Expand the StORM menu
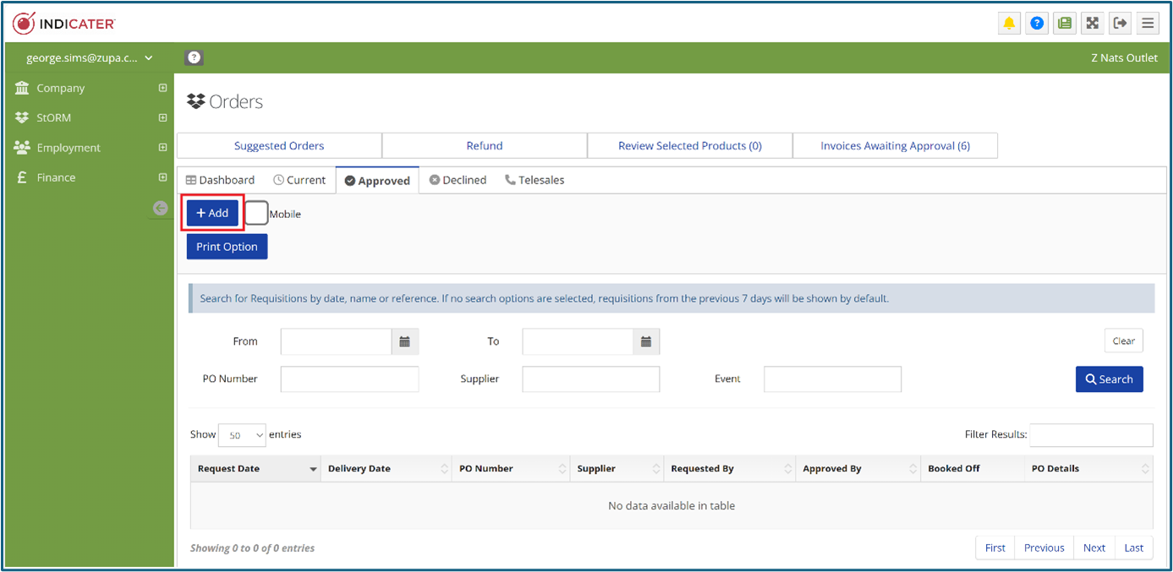 tap(91, 117)
